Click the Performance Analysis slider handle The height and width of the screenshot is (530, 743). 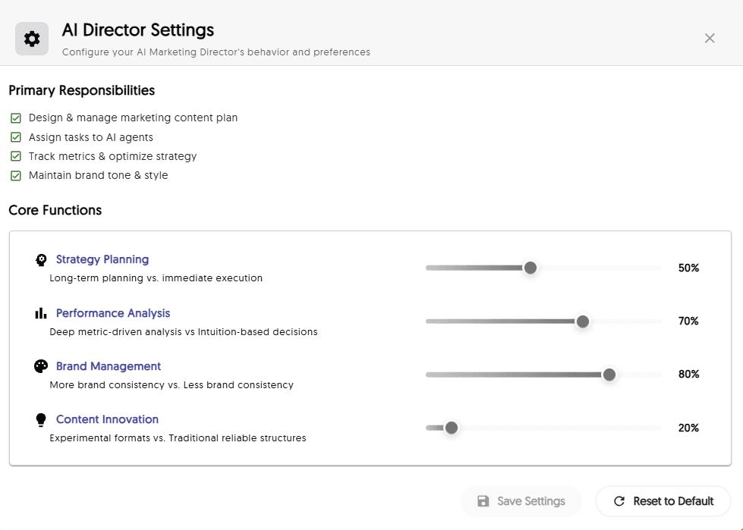point(583,321)
